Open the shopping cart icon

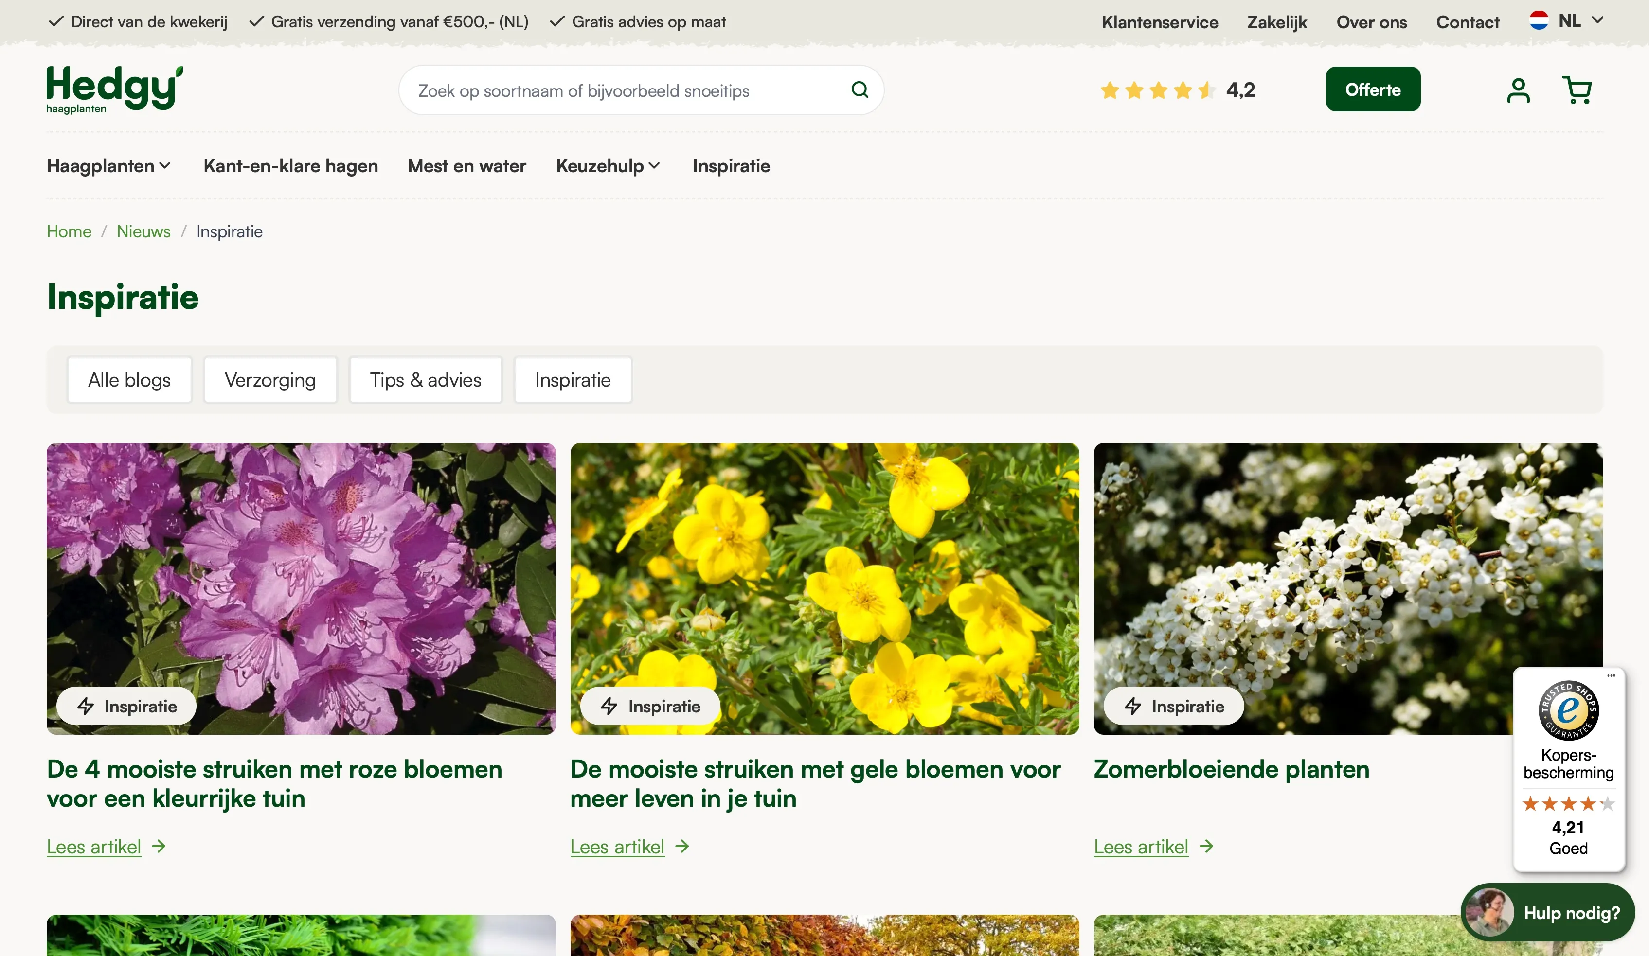[x=1577, y=90]
